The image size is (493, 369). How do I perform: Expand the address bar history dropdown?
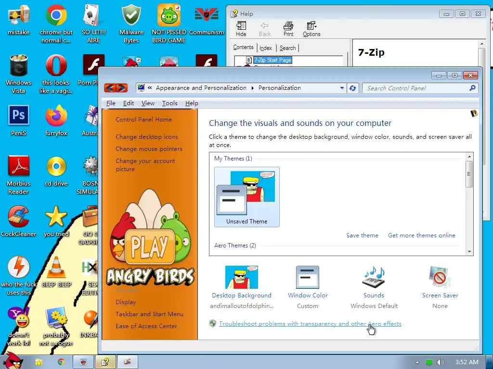click(342, 88)
